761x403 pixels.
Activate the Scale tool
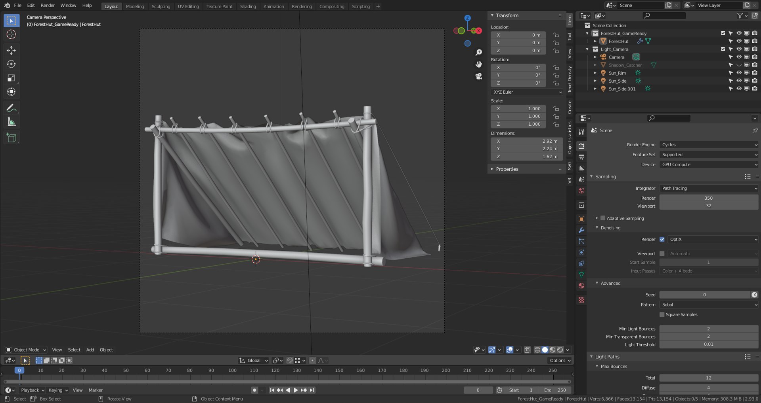coord(11,78)
